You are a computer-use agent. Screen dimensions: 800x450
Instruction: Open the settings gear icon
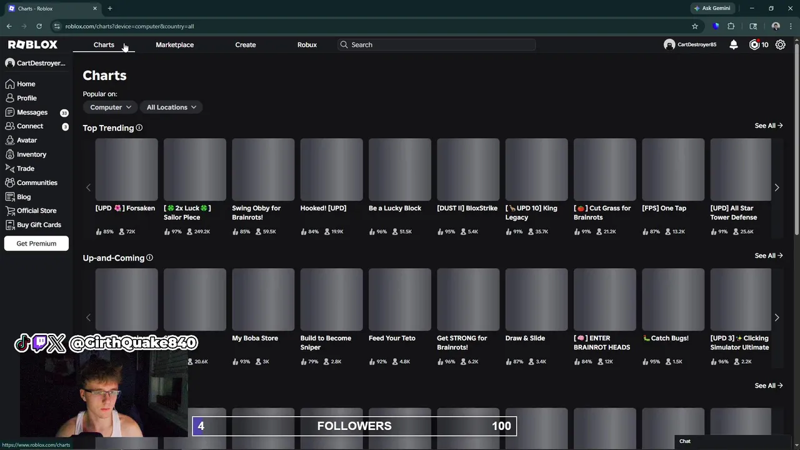[781, 44]
